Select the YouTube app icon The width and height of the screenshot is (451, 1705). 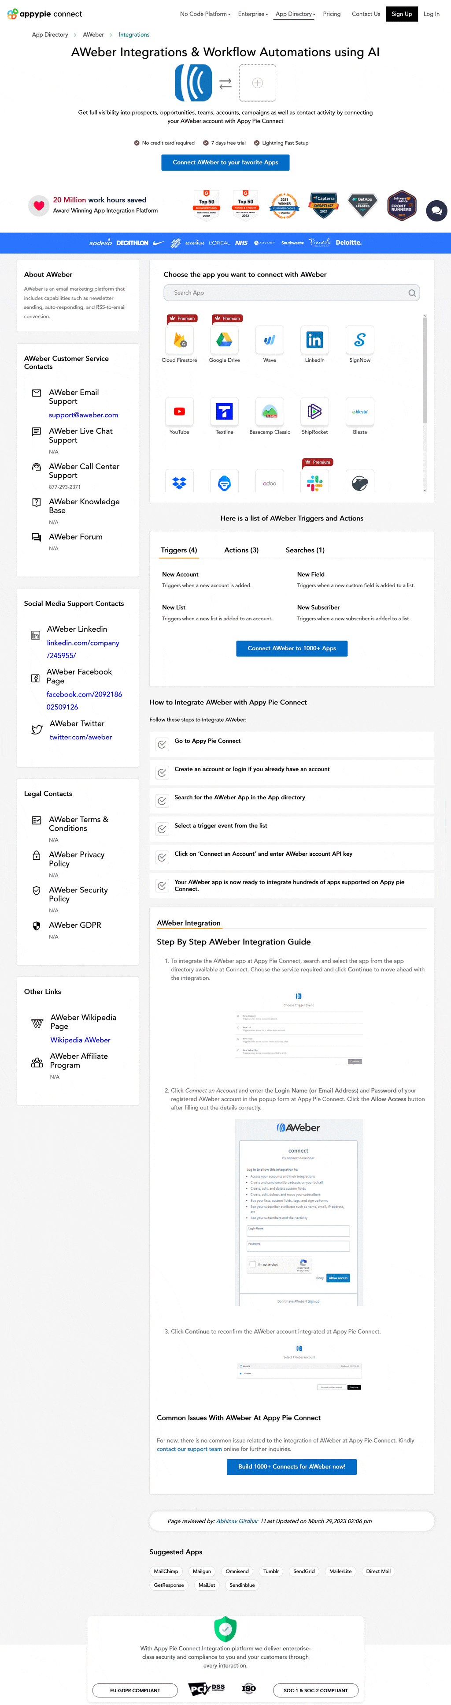coord(179,412)
